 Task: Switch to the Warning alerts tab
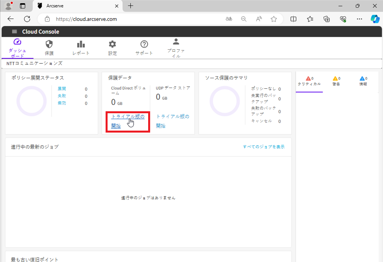pyautogui.click(x=336, y=81)
